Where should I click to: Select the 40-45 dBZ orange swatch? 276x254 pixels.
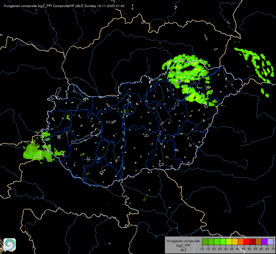[x=241, y=242]
